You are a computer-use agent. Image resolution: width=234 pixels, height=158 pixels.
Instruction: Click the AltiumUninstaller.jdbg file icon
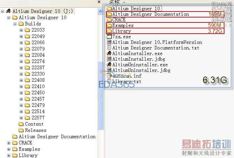pos(109,70)
